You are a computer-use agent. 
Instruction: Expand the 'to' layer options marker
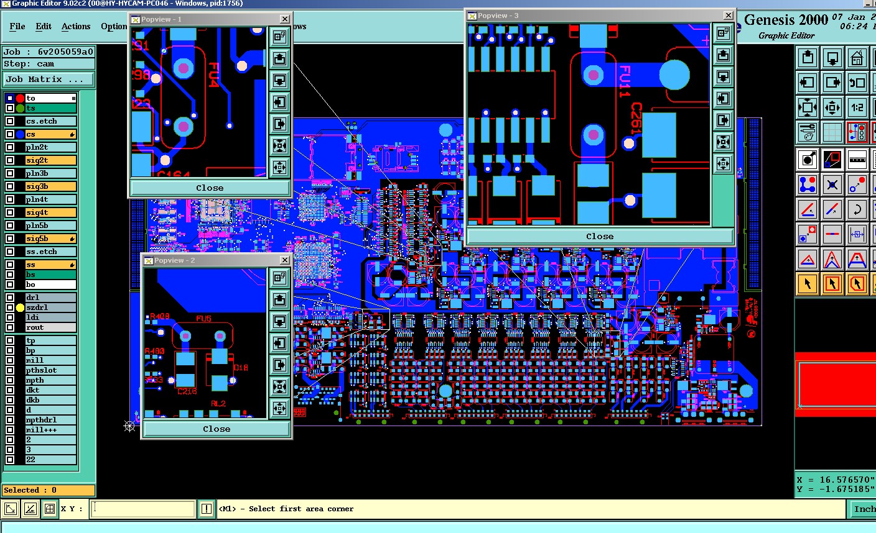pyautogui.click(x=73, y=98)
